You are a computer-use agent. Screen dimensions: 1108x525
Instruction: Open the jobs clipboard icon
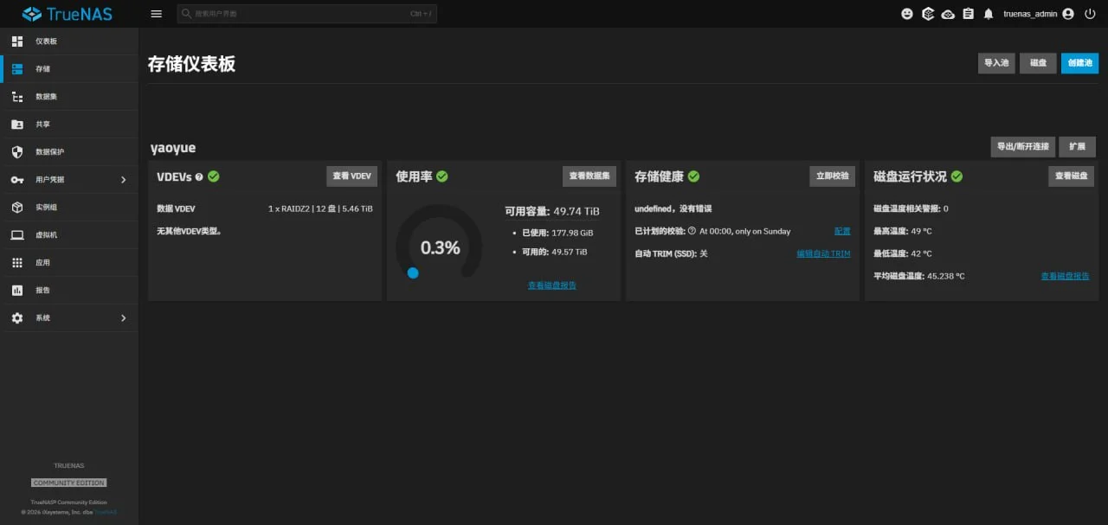(x=968, y=14)
